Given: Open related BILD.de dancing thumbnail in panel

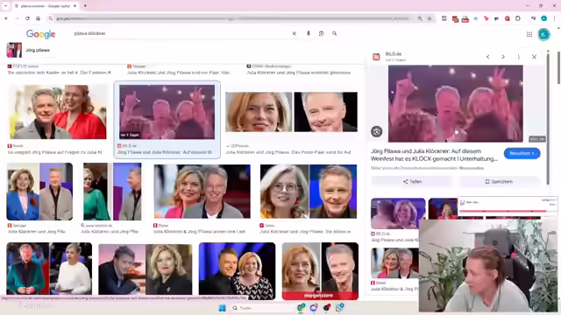Looking at the screenshot, I should click(x=398, y=213).
